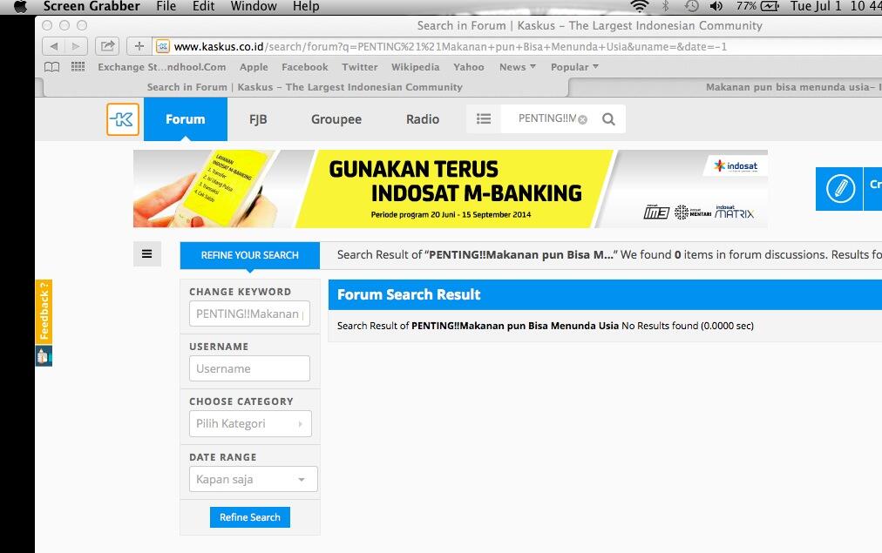Open the Kapan saja date range dropdown
Screen dimensions: 882x553
pyautogui.click(x=253, y=479)
